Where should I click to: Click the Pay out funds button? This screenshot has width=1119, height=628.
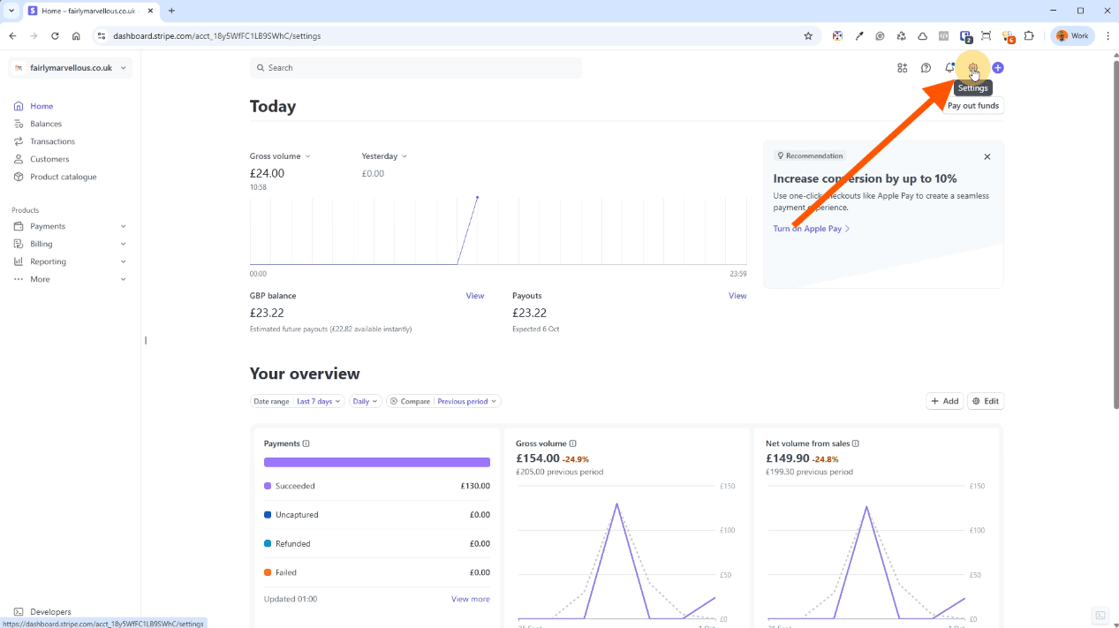[972, 106]
